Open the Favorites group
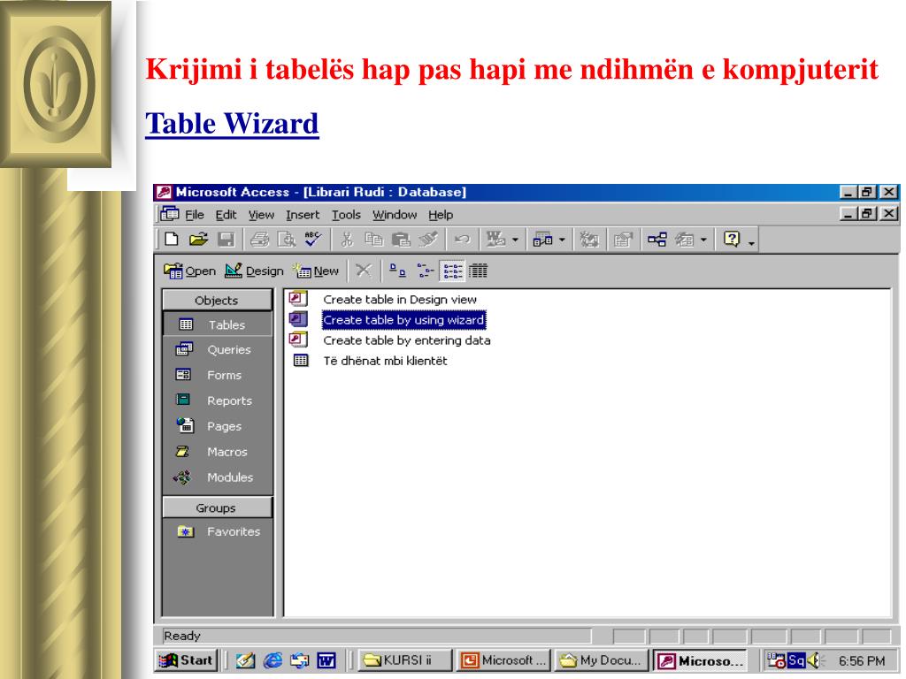 tap(218, 531)
